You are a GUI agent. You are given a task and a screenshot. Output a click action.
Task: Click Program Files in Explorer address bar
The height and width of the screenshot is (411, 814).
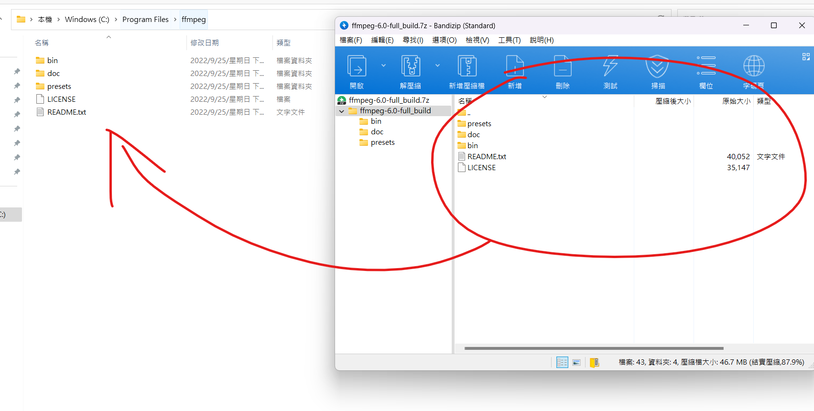click(145, 19)
